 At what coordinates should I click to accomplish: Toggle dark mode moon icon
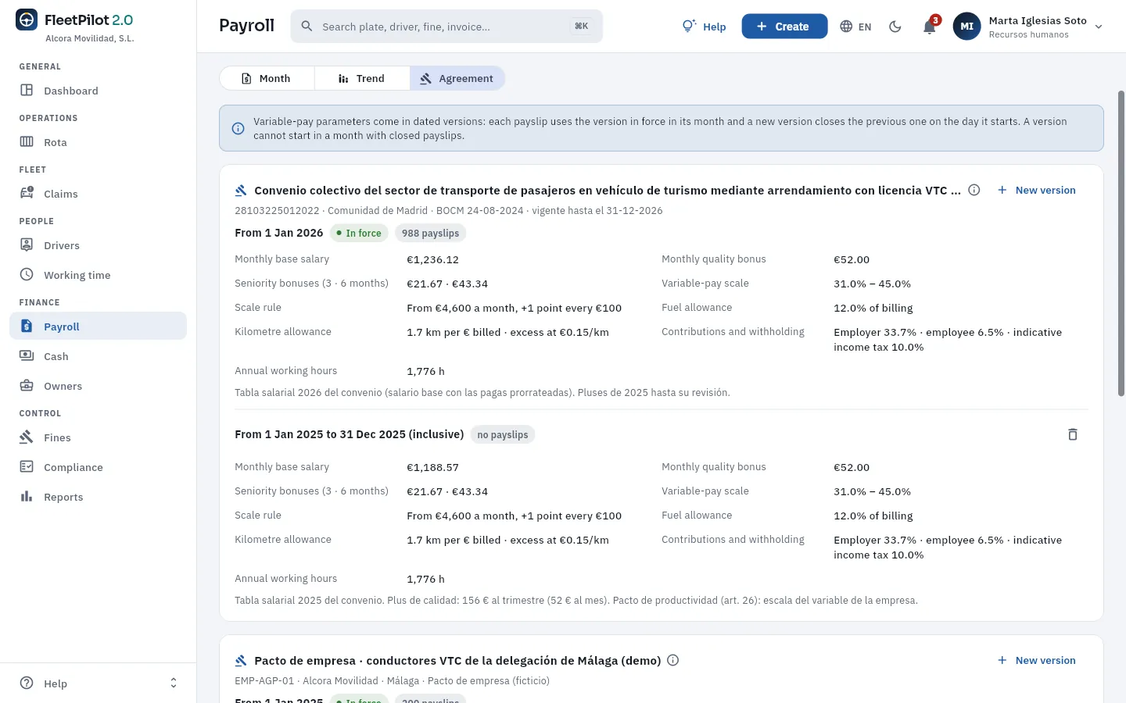point(895,27)
